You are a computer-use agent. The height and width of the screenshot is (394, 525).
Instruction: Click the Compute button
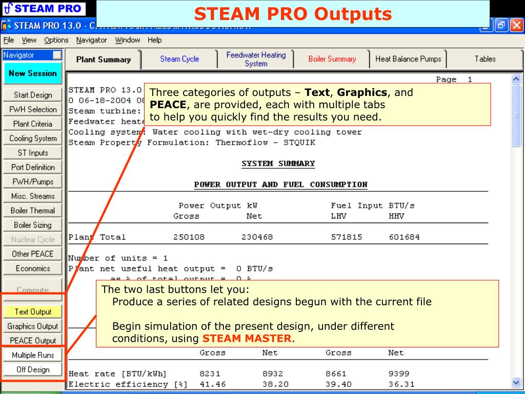coord(33,289)
